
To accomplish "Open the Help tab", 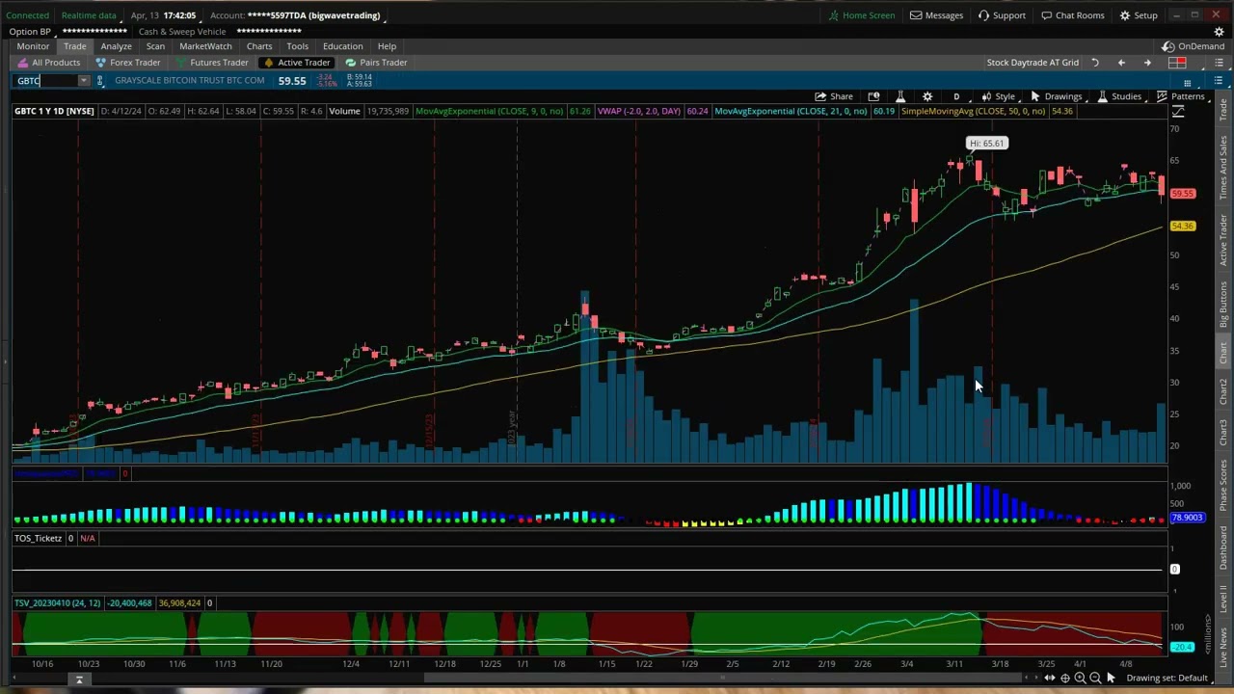I will pyautogui.click(x=387, y=46).
